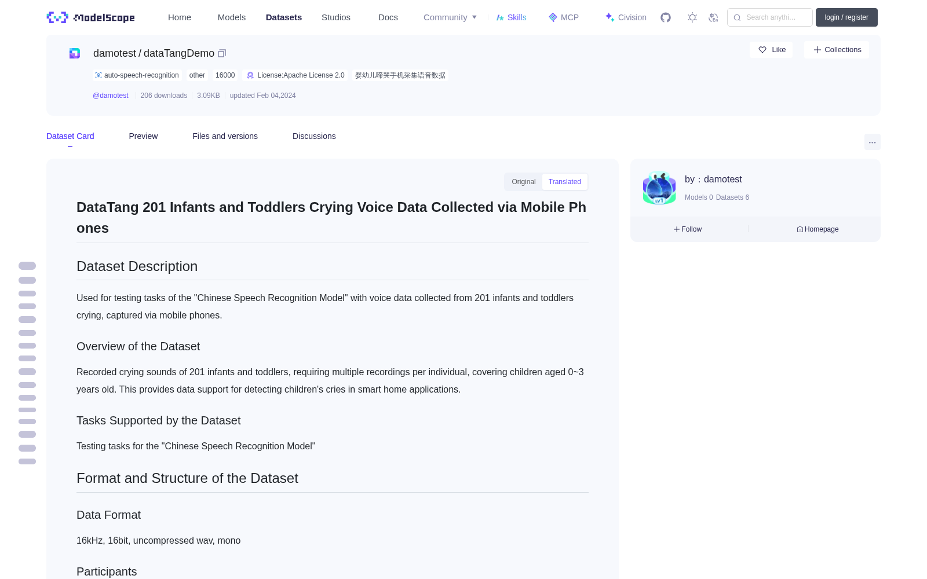The image size is (927, 579).
Task: Click the 'Models 0' count text
Action: (x=699, y=197)
